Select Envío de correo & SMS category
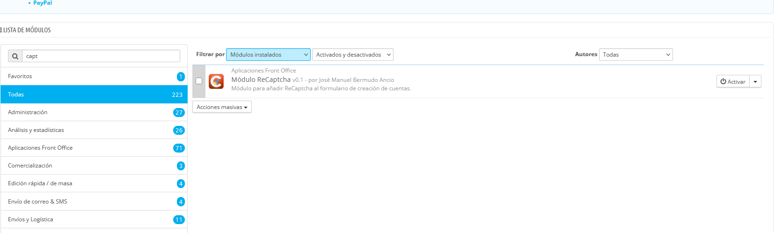Screen dimensions: 775x233 point(94,202)
